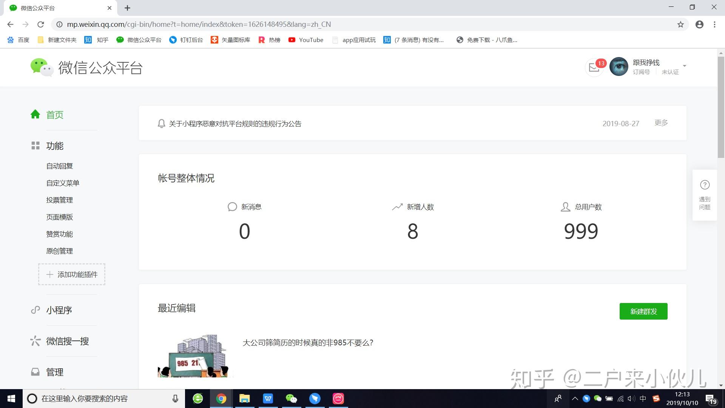Open 原创管理 in the sidebar

[x=60, y=251]
